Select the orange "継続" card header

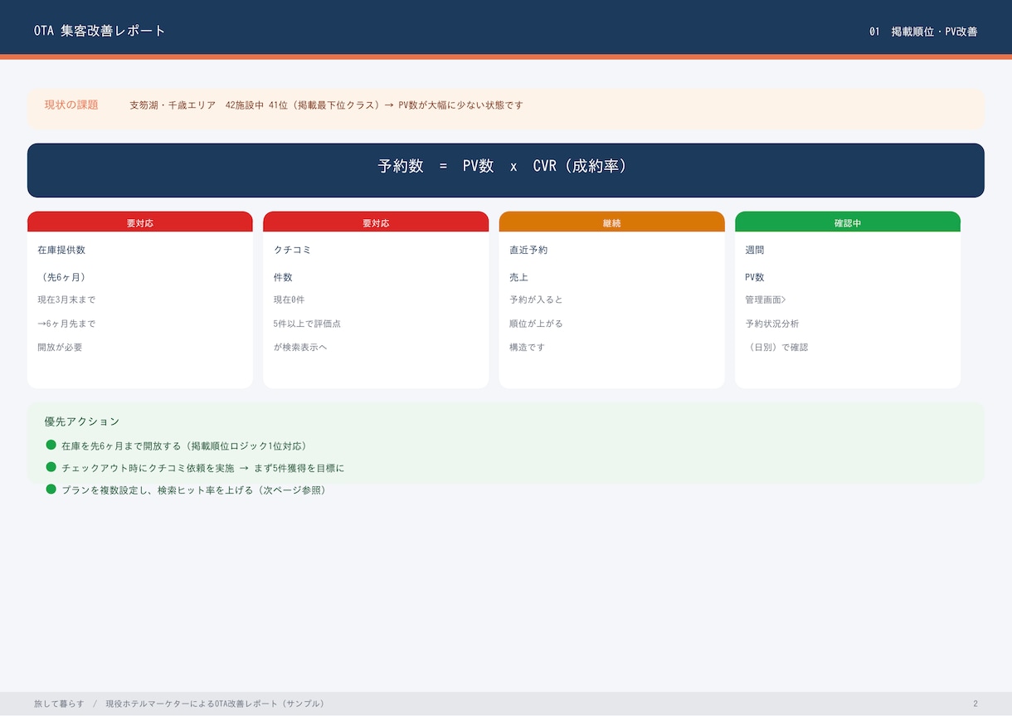[611, 223]
